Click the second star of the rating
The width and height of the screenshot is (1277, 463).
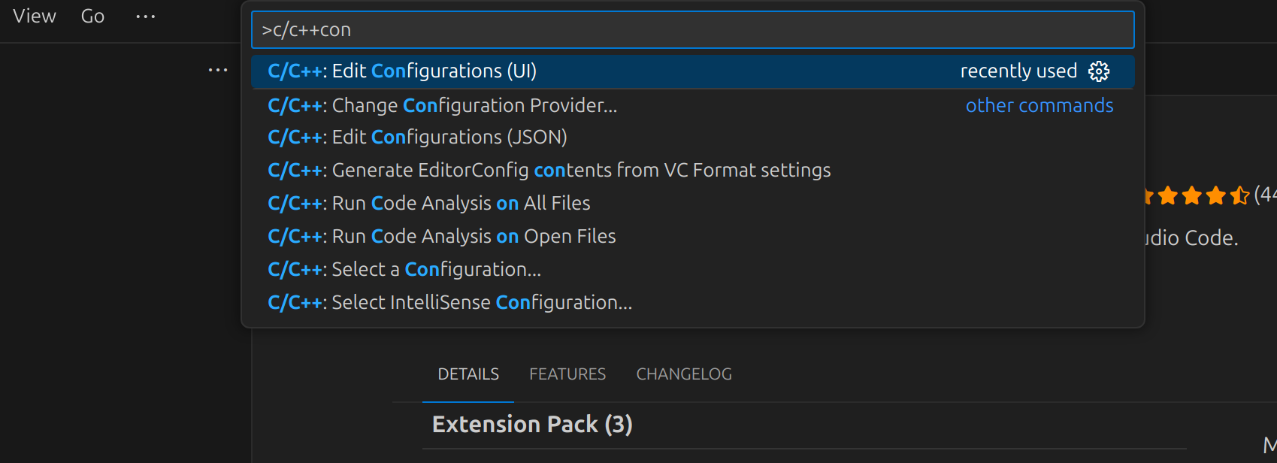[x=1169, y=195]
